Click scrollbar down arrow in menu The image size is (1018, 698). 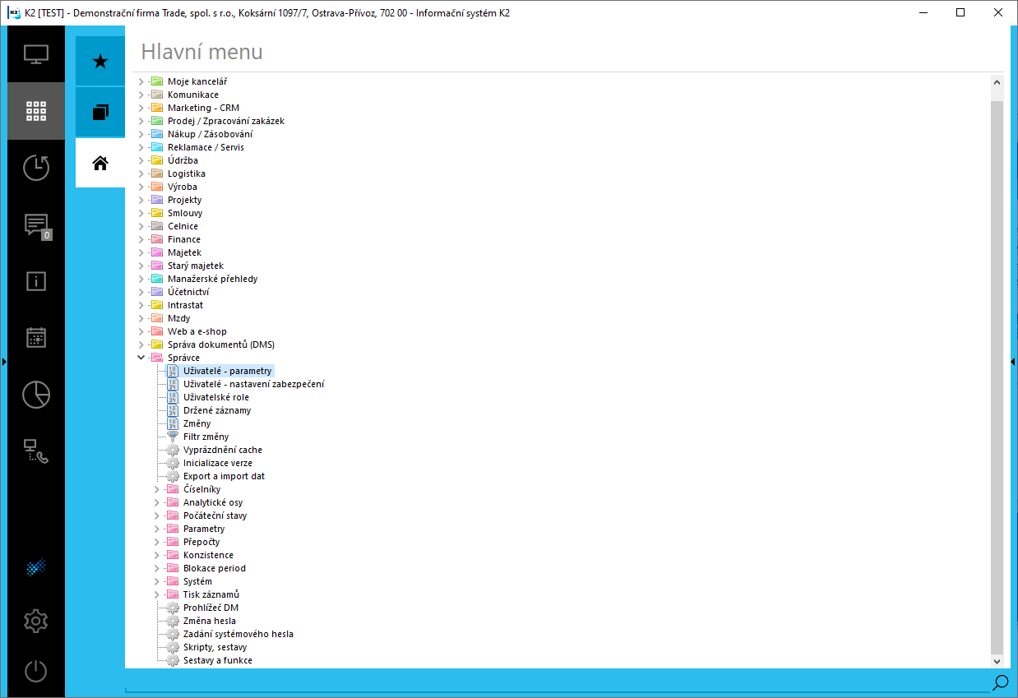[997, 661]
